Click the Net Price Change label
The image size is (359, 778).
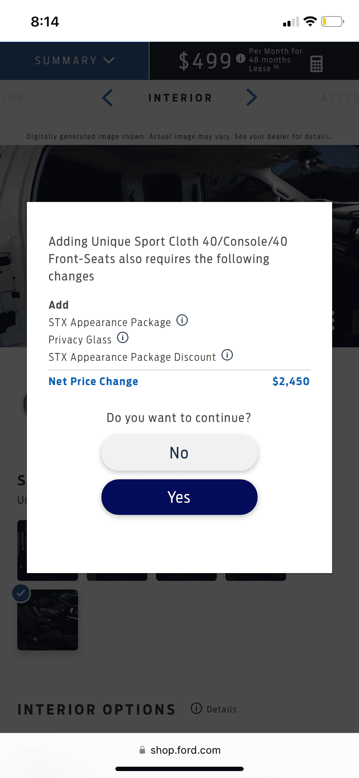tap(93, 382)
